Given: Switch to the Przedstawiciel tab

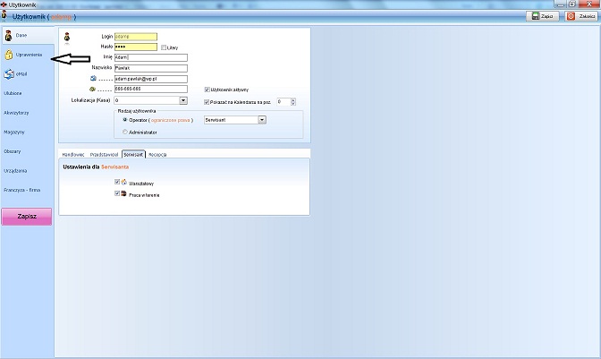Looking at the screenshot, I should tap(104, 155).
